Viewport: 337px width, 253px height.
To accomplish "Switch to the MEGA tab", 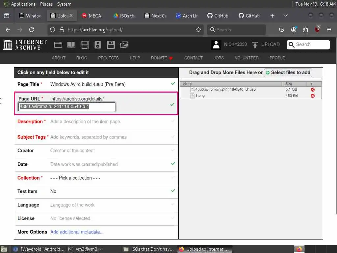I will pyautogui.click(x=91, y=16).
